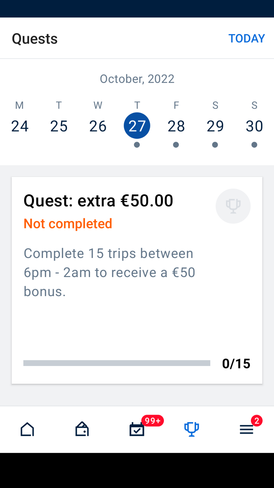The width and height of the screenshot is (274, 488).
Task: Select highlighted Thursday 27 date
Action: (x=137, y=126)
